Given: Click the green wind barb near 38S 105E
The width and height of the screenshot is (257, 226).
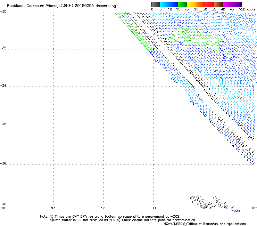Looking at the screenshot, I should click(254, 159).
